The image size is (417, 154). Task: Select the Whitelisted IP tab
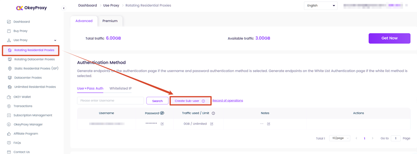pyautogui.click(x=121, y=88)
